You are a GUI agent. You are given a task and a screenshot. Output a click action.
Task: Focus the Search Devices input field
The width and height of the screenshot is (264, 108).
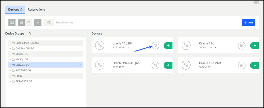(146, 22)
